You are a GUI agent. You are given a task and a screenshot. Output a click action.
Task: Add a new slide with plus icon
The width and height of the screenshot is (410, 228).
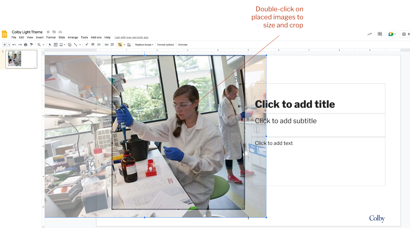coord(4,45)
